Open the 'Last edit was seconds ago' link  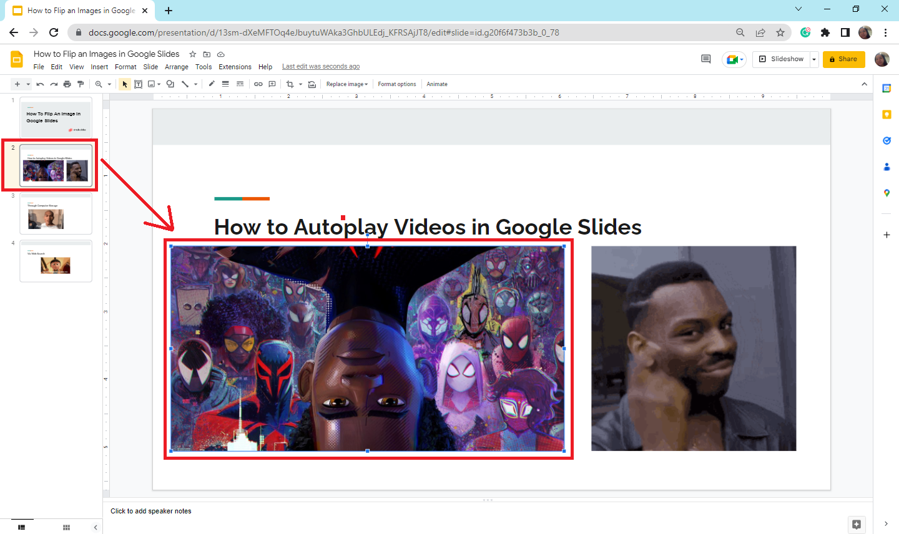tap(321, 67)
